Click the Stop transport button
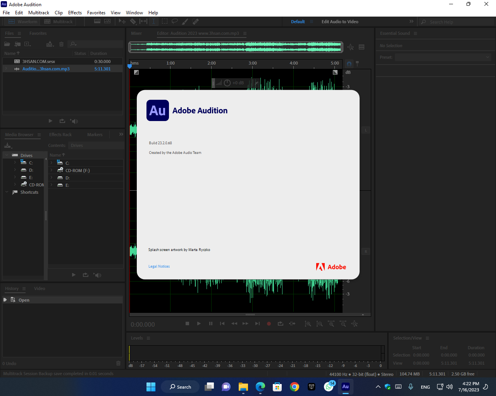Screen dimensions: 496x396 click(x=187, y=324)
